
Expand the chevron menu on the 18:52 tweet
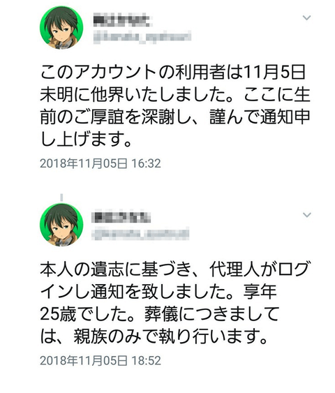click(x=306, y=215)
